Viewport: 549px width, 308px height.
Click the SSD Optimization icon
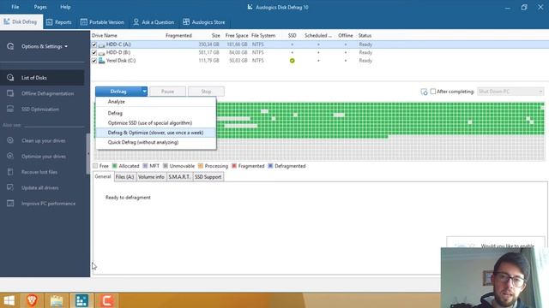10,109
